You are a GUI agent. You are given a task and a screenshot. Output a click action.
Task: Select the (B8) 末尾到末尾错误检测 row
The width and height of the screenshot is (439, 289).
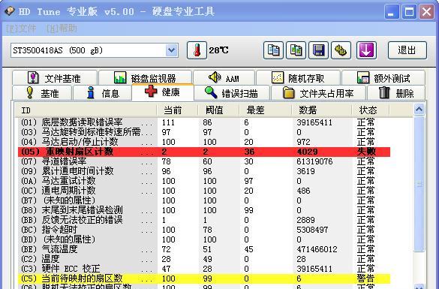pyautogui.click(x=204, y=210)
